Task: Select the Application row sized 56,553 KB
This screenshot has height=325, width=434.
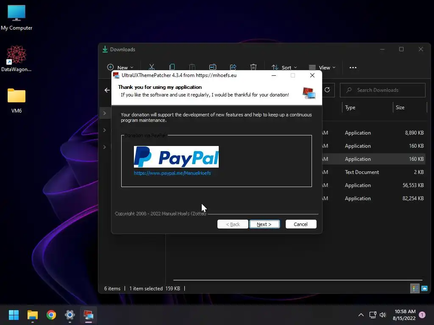Action: pos(374,185)
